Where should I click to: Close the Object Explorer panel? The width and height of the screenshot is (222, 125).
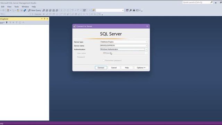click(x=47, y=19)
